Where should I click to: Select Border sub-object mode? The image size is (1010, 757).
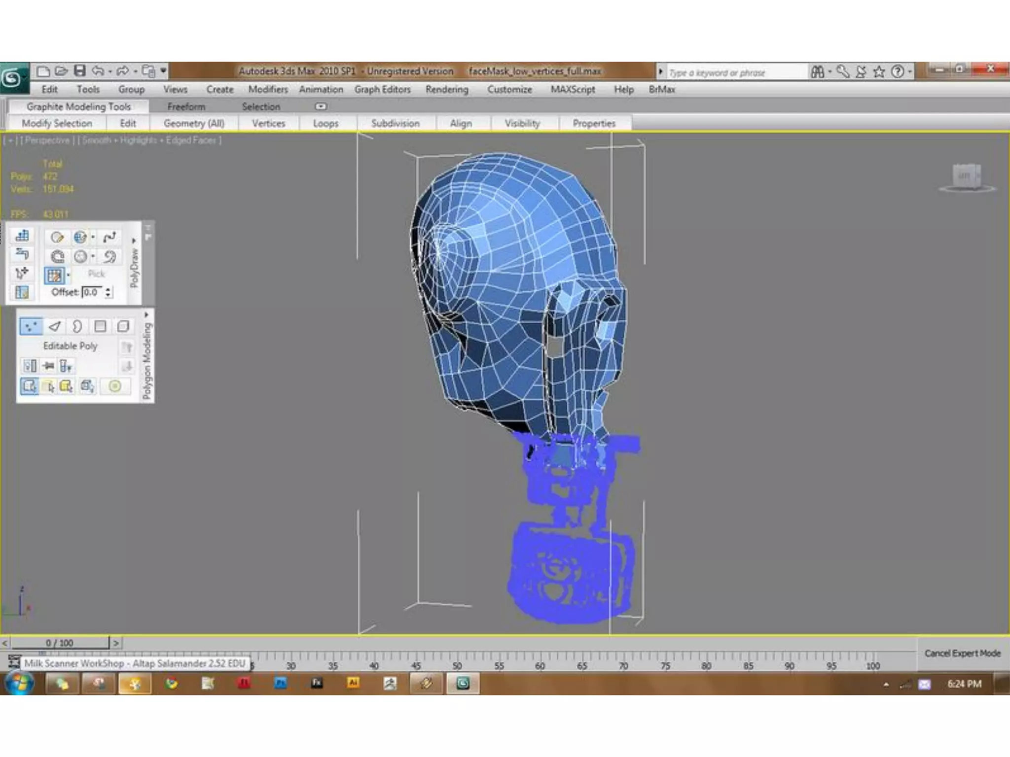point(77,326)
